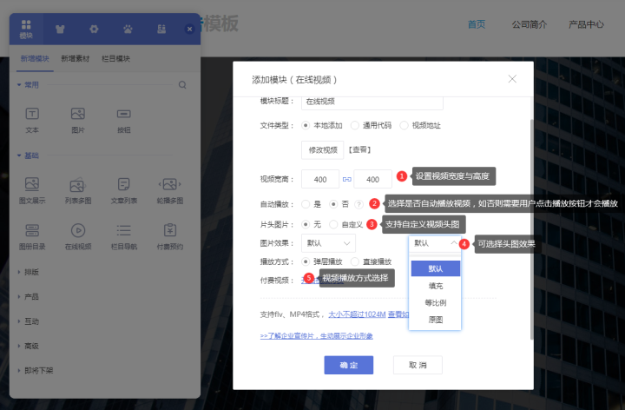Add a 图片 image module
625x410 pixels.
[78, 120]
